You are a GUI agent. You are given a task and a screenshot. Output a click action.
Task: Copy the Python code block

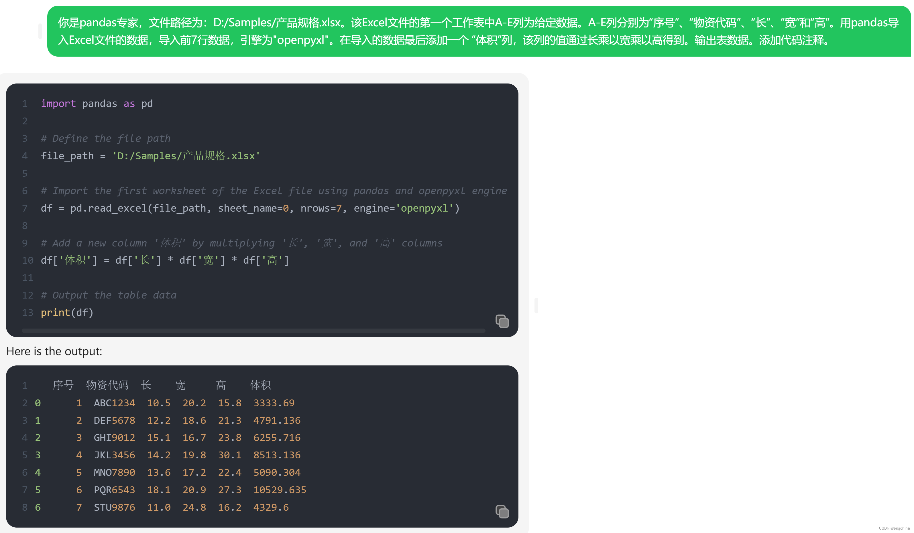pos(502,321)
